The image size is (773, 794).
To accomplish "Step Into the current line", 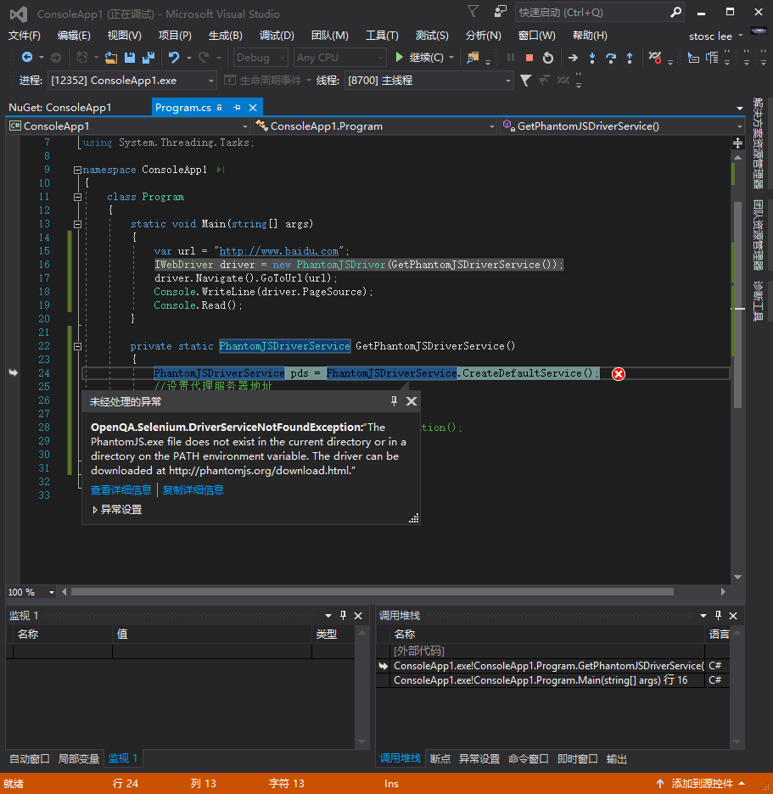I will point(592,58).
